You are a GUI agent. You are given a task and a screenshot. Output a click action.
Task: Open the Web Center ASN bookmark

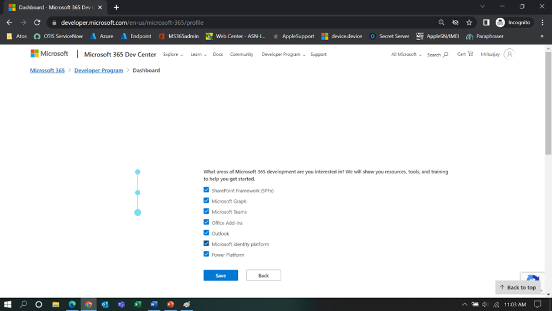235,36
